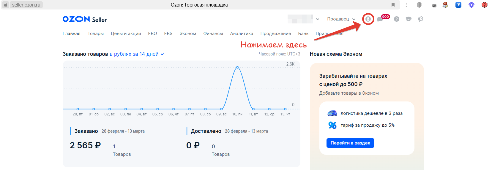
Task: Click the lock icon in address bar
Action: (x=5, y=5)
